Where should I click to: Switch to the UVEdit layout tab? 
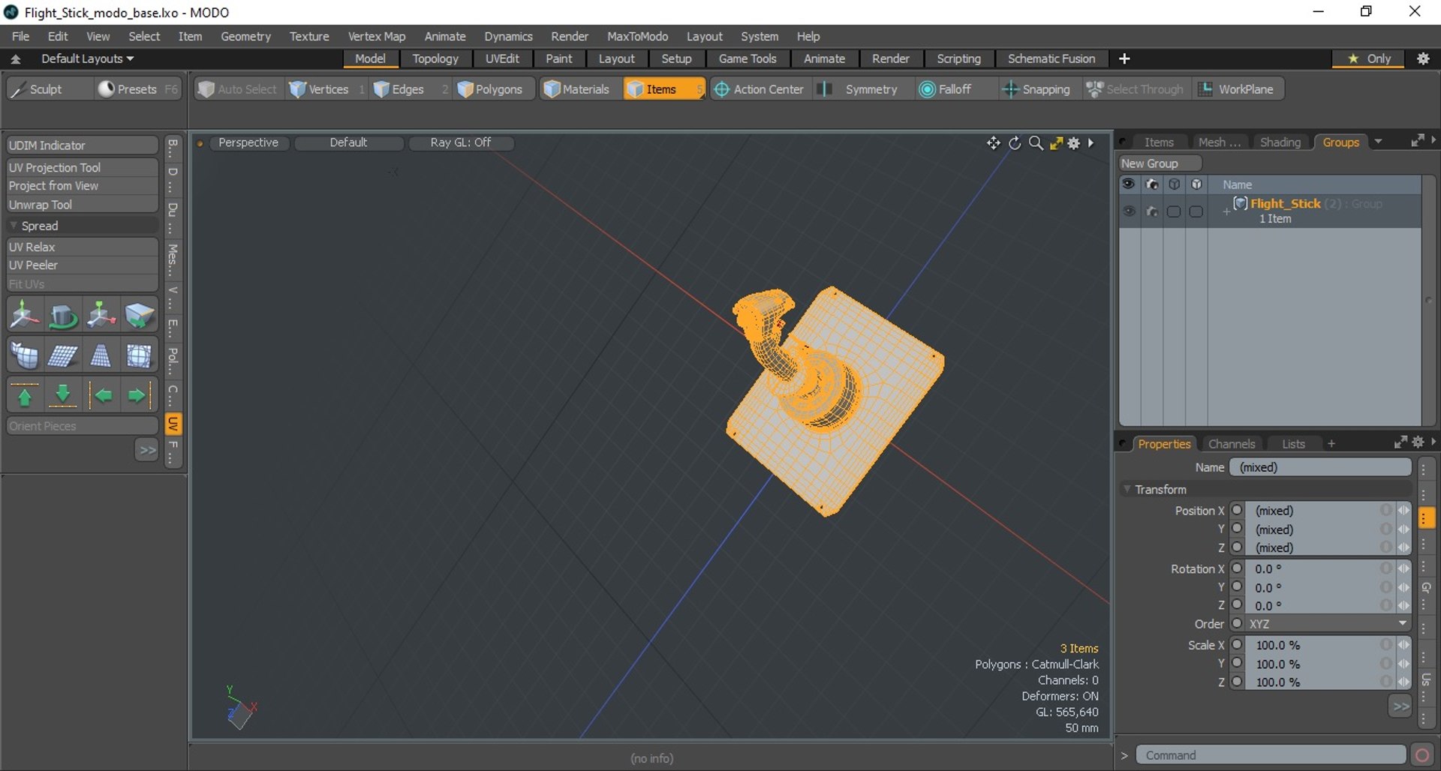tap(502, 58)
